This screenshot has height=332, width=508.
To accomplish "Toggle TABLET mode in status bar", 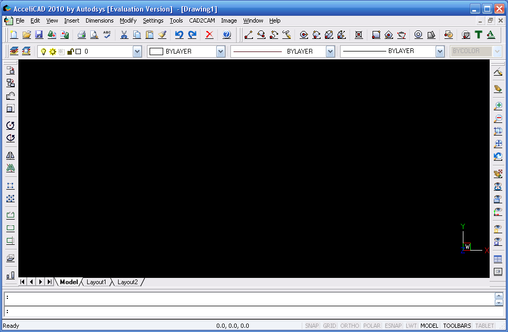I will tap(484, 326).
